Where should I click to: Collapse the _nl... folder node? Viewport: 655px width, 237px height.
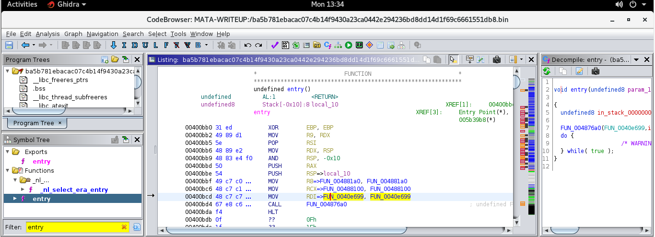pyautogui.click(x=15, y=180)
